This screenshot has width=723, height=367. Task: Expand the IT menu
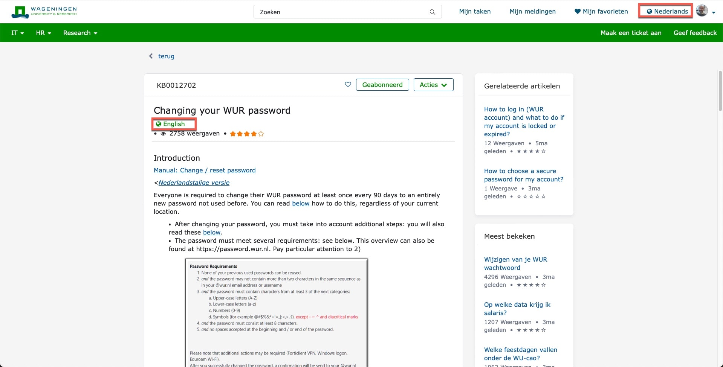pos(17,33)
